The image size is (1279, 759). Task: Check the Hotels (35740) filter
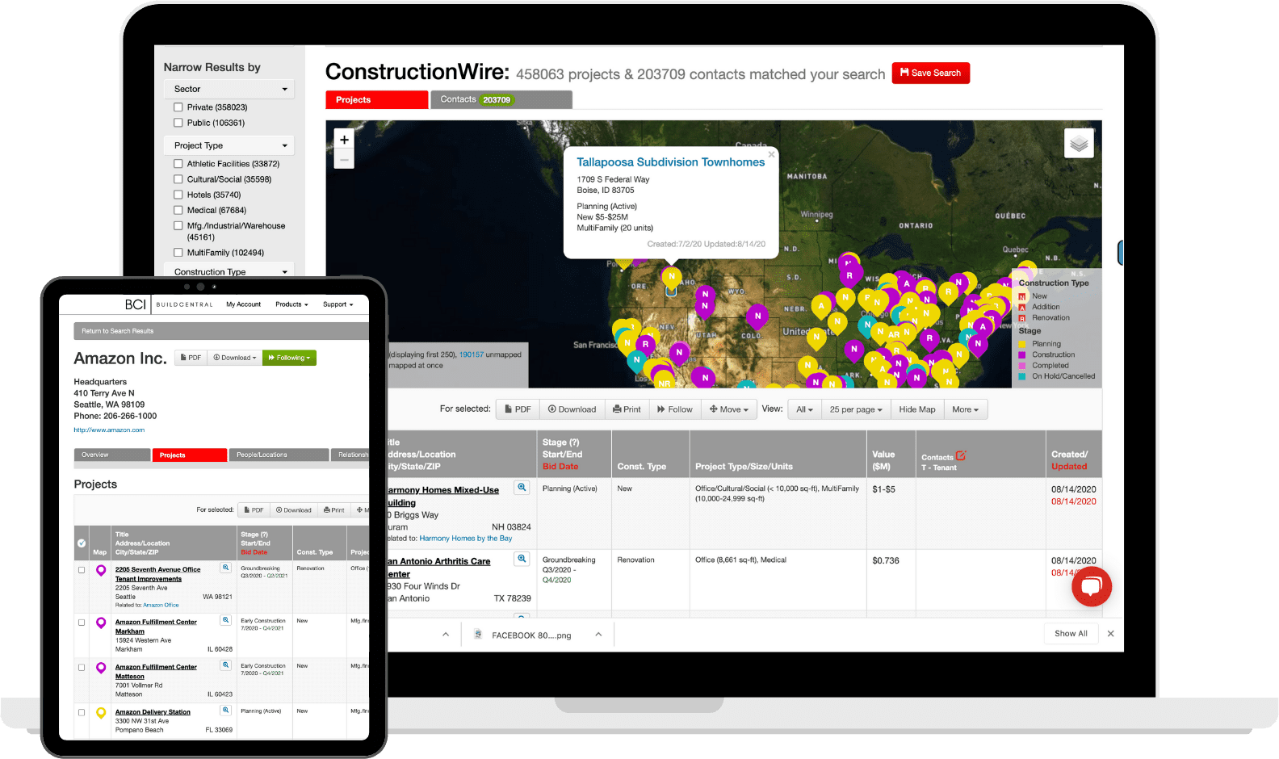(178, 195)
